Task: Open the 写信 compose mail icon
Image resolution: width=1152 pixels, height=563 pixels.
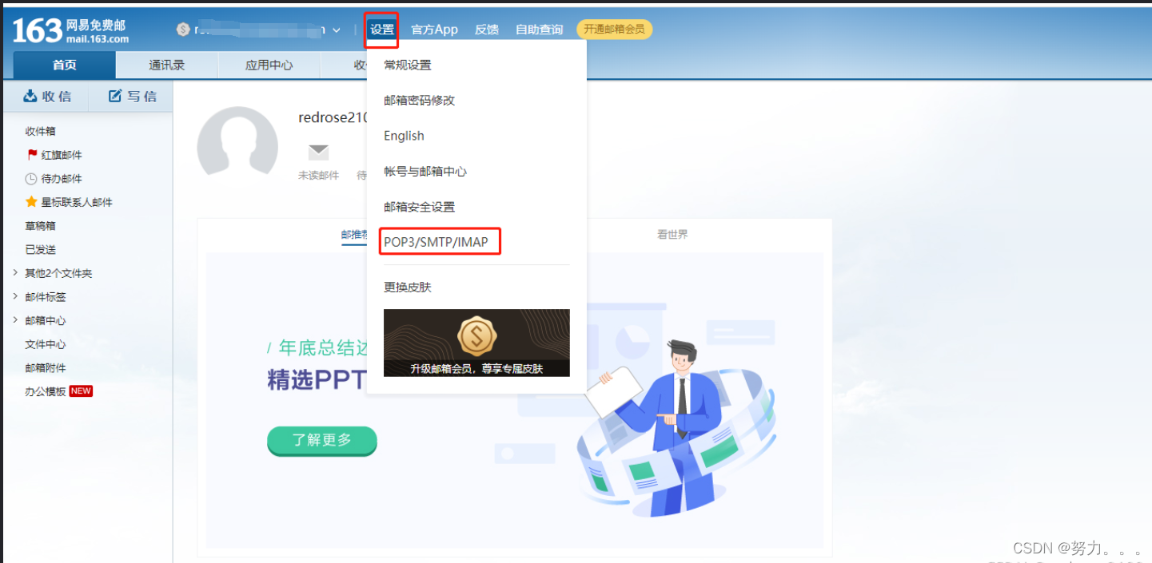Action: click(114, 95)
